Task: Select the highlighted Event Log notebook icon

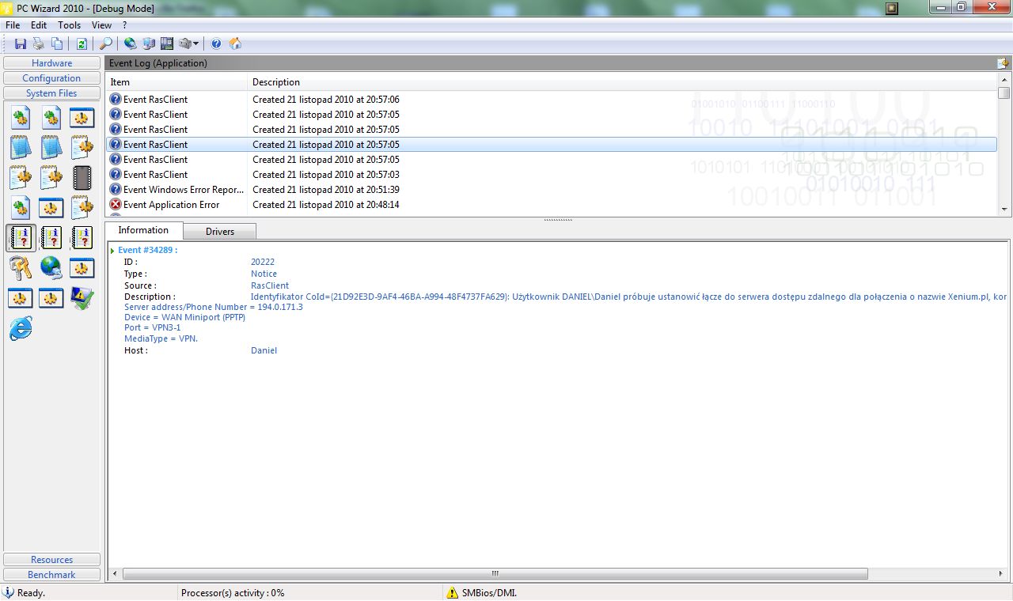Action: [21, 237]
